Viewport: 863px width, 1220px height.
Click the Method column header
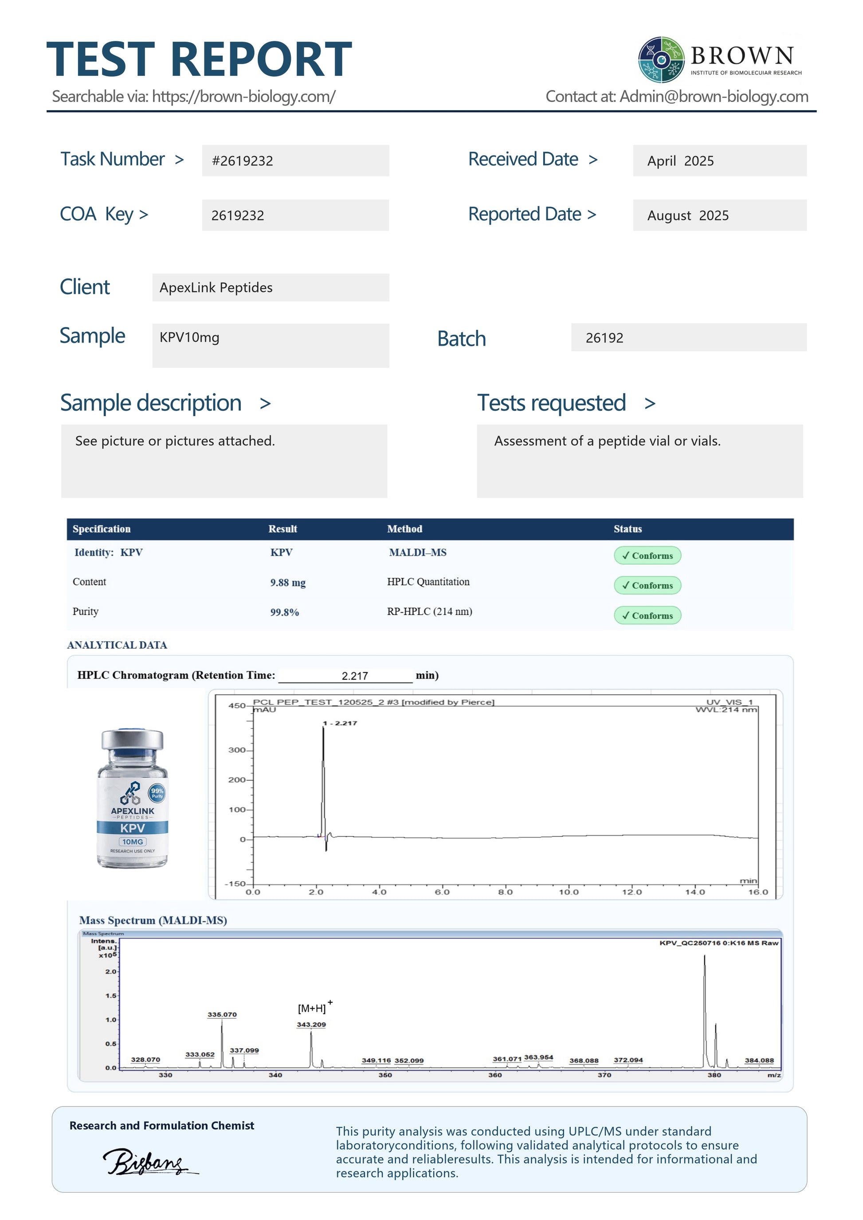click(x=404, y=529)
